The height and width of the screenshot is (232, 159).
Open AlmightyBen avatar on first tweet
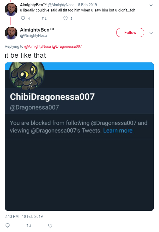11,9
